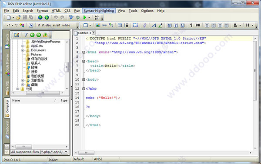
Task: Click the pencil color highlight icon
Action: pos(161,25)
